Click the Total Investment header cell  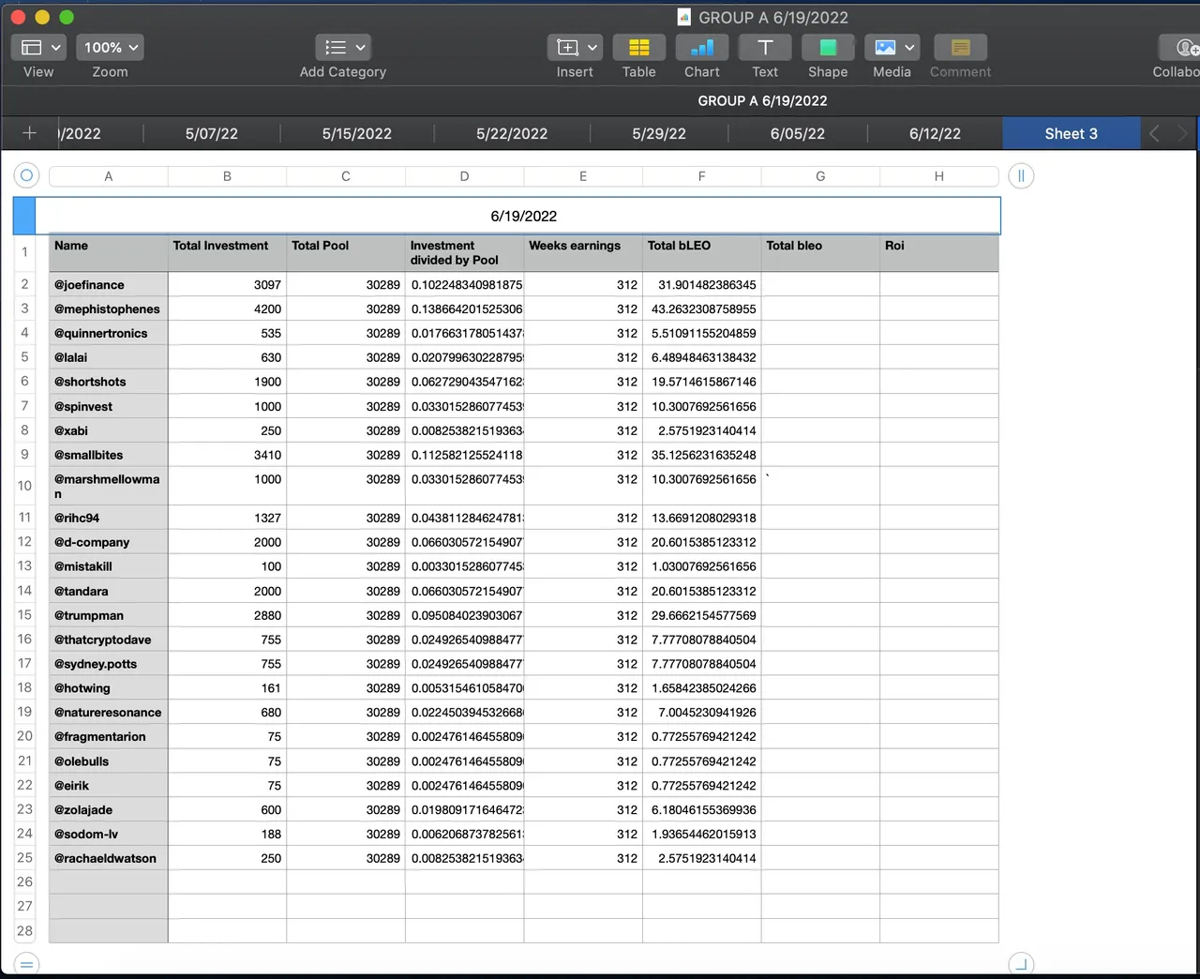[x=227, y=253]
